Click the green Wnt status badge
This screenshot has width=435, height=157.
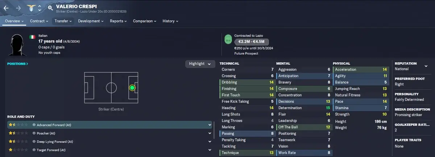(228, 39)
